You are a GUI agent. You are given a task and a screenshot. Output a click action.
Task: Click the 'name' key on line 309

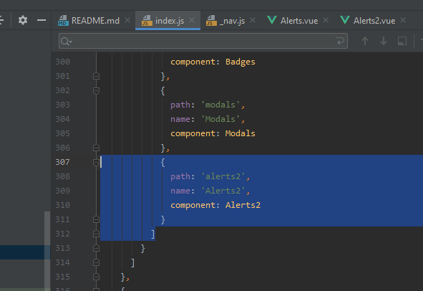[180, 191]
